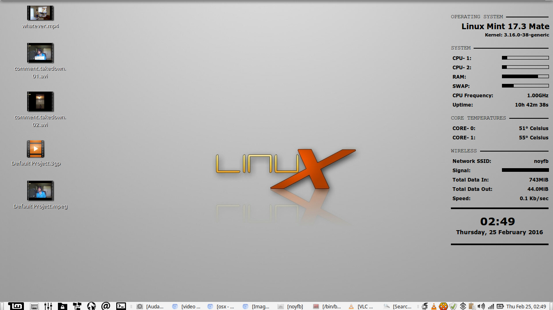Switch to the [video ... browser window
This screenshot has width=553, height=310.
click(x=187, y=306)
